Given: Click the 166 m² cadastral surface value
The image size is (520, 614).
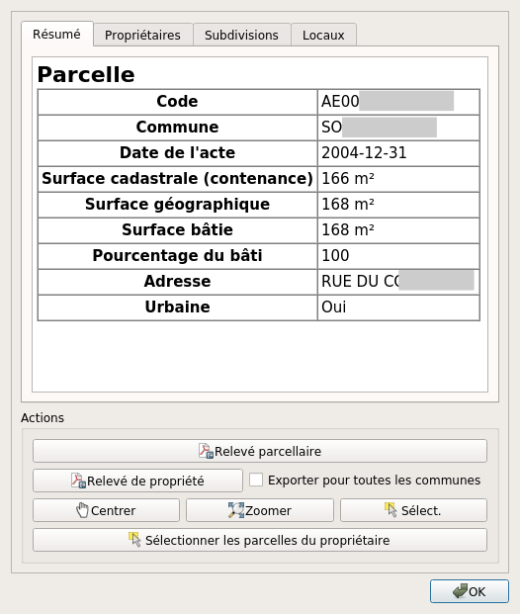Looking at the screenshot, I should (348, 179).
